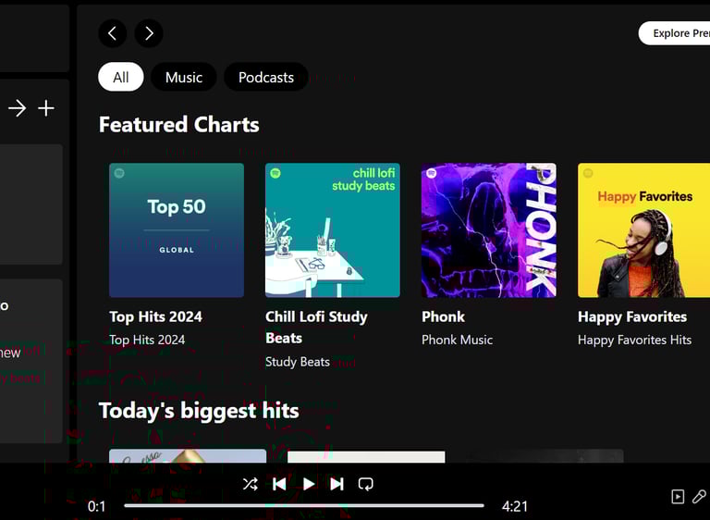Skip to the next track

pos(337,484)
